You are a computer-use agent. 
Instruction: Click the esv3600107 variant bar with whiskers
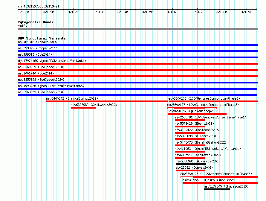[x=192, y=108]
